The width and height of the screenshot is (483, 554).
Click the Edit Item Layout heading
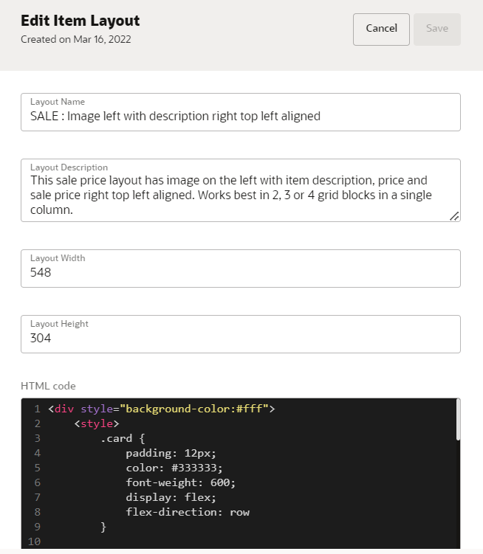click(x=80, y=21)
